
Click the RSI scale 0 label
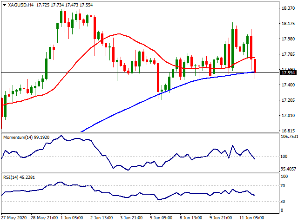coord(282,210)
